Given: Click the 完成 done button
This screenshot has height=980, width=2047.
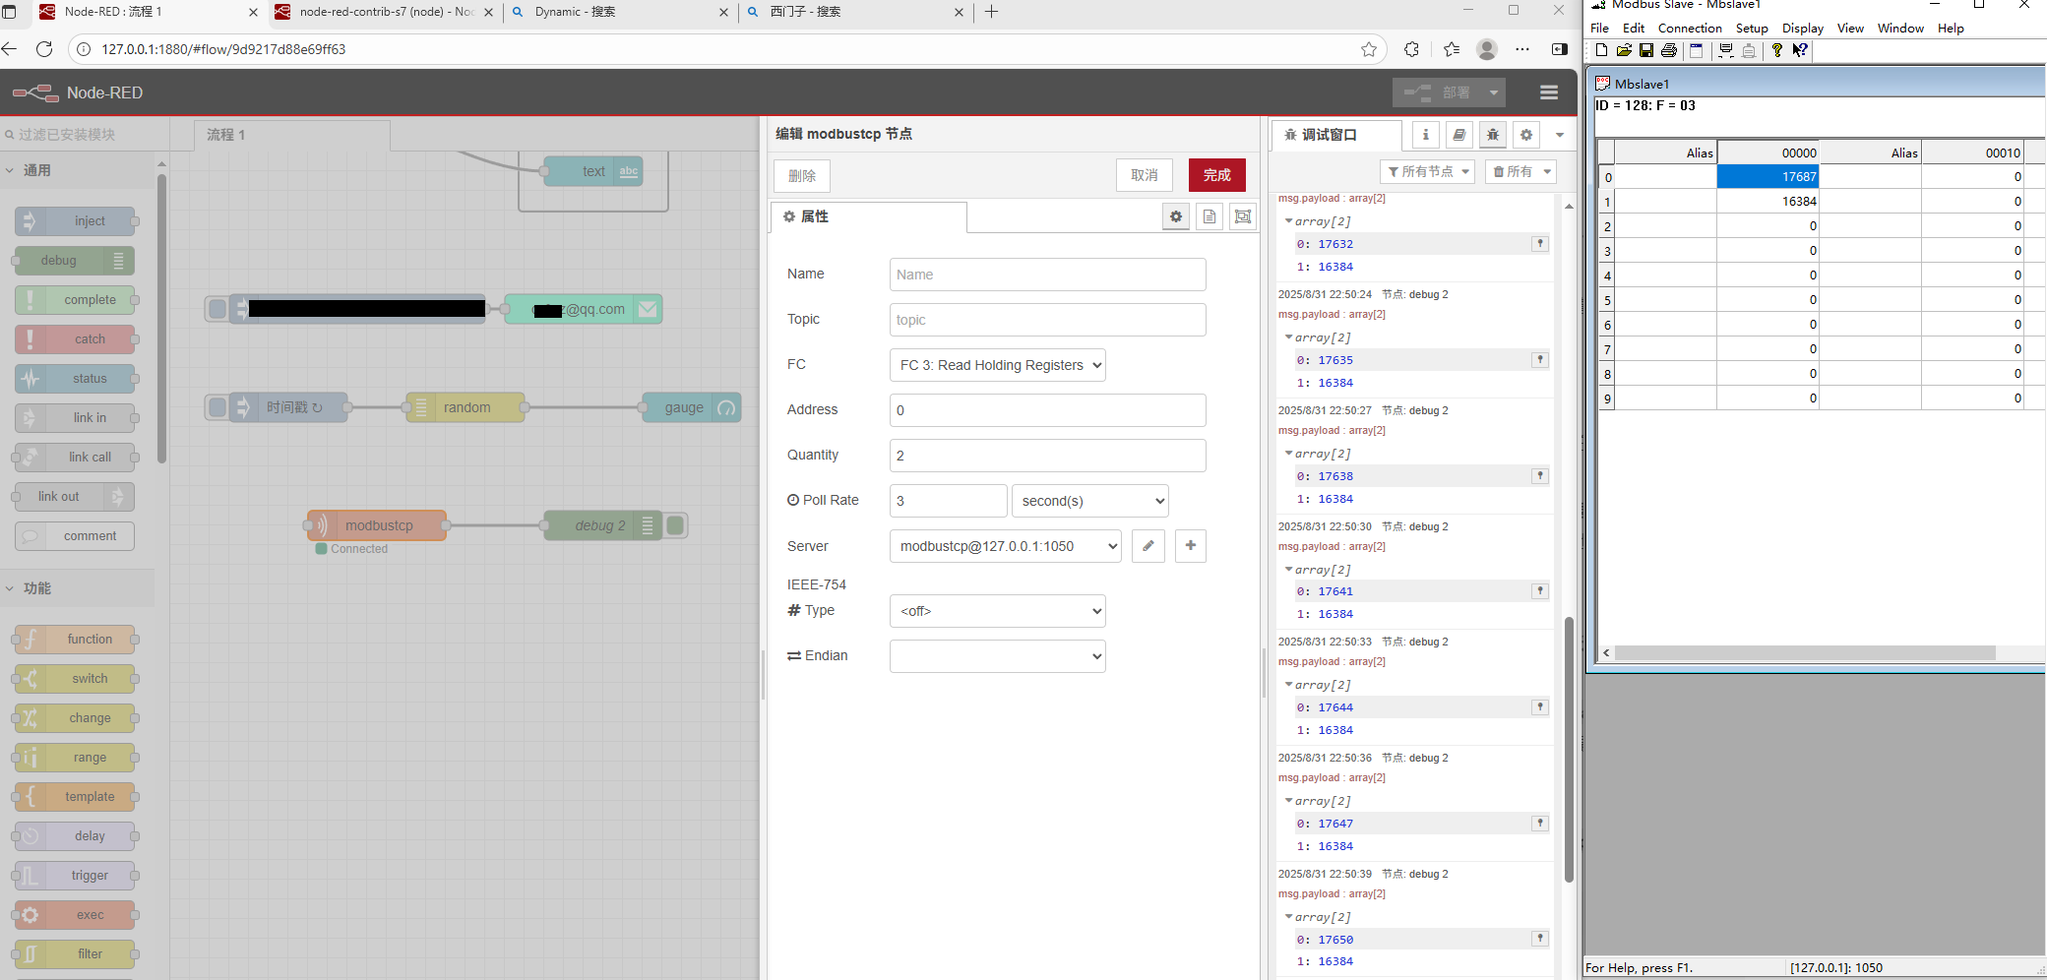Looking at the screenshot, I should point(1217,175).
